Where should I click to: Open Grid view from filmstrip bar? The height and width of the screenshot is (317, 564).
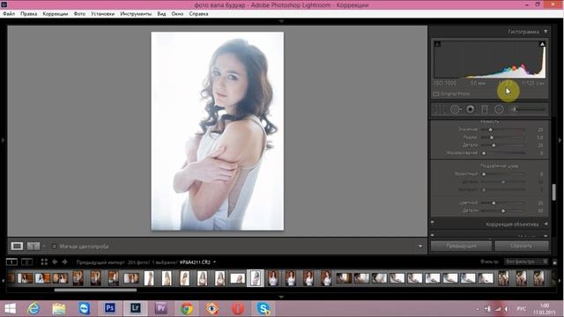[x=44, y=262]
